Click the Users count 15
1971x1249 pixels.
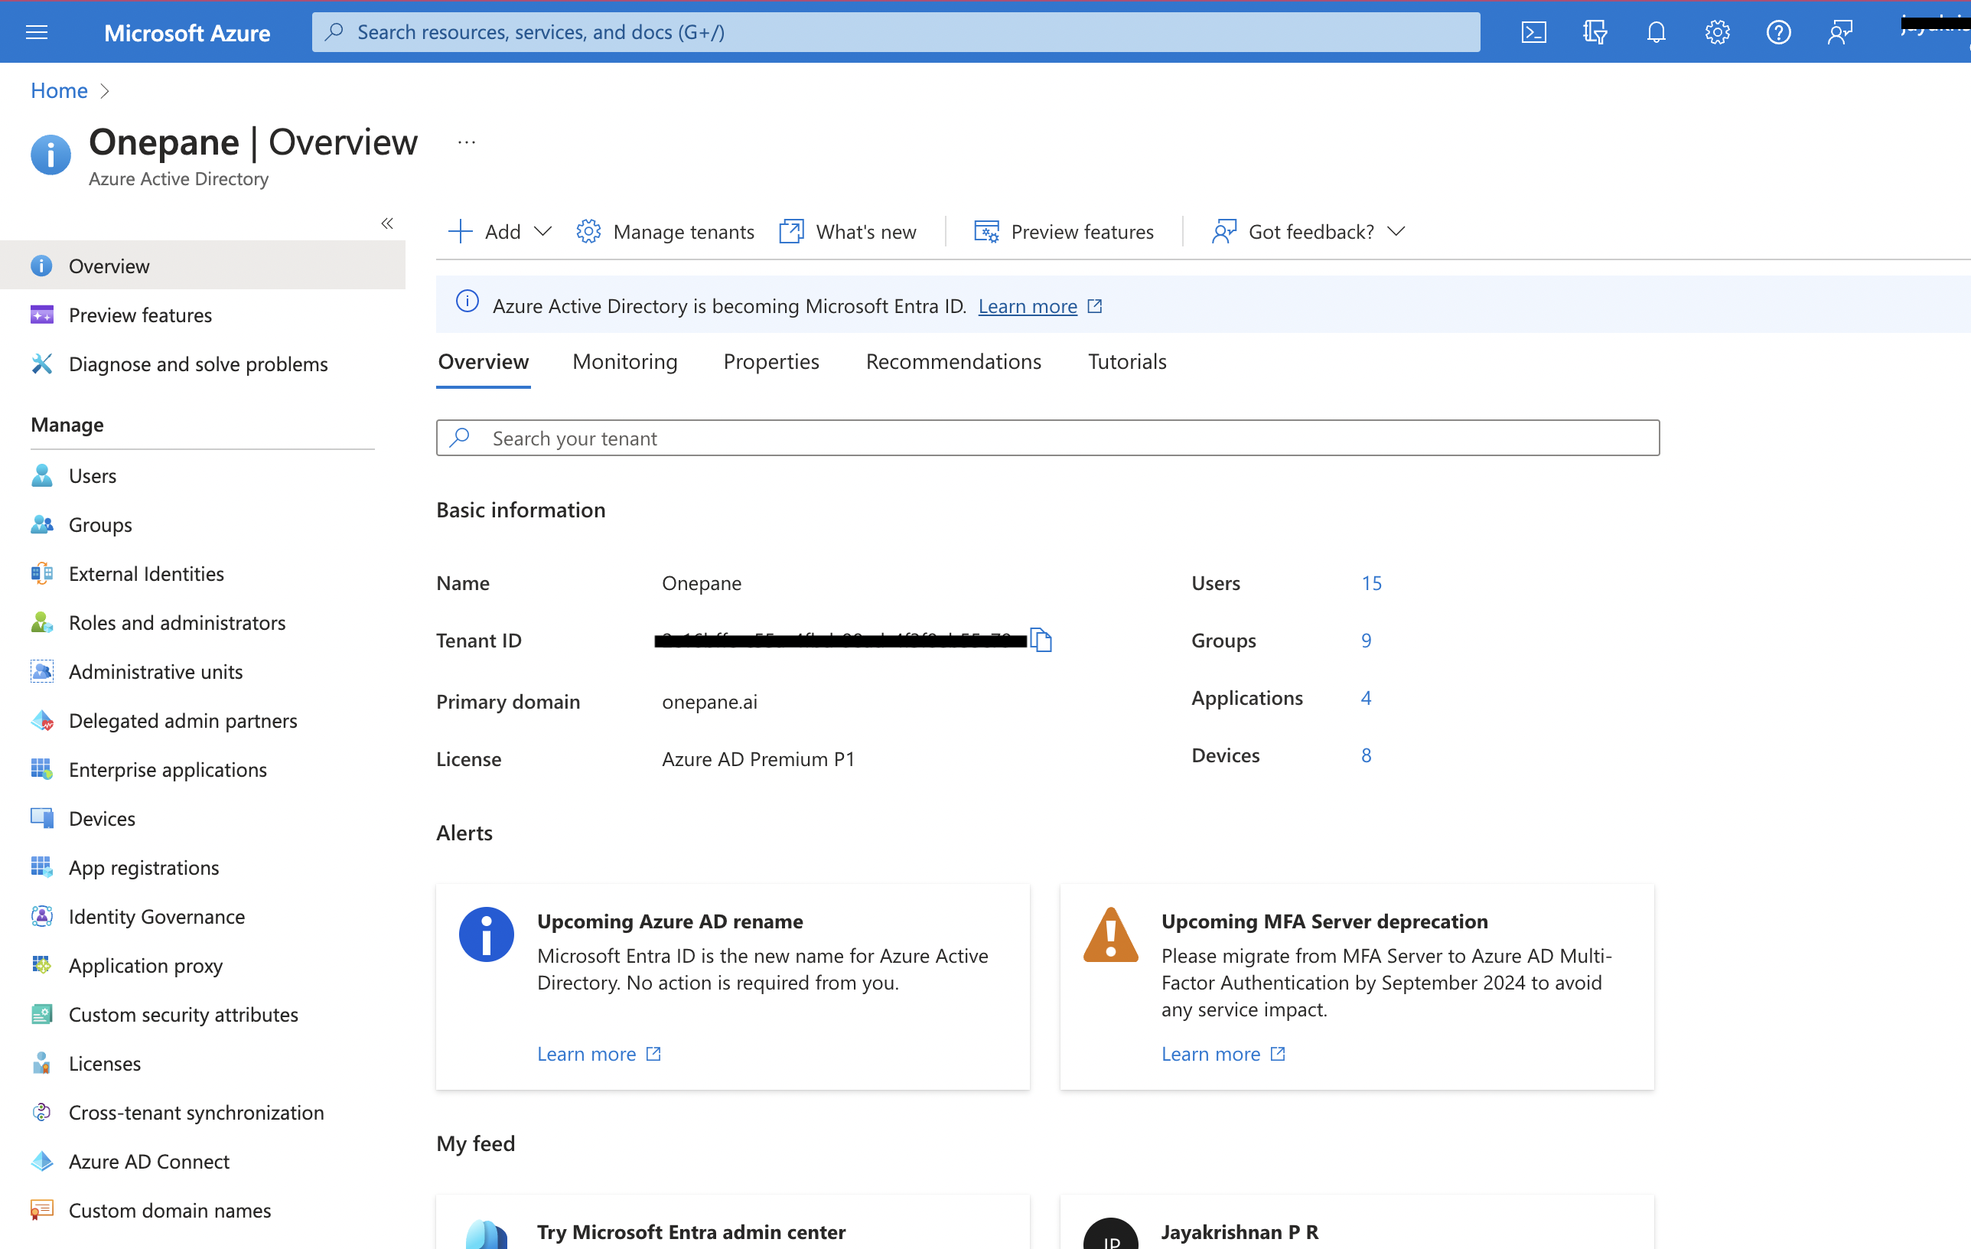click(1371, 582)
